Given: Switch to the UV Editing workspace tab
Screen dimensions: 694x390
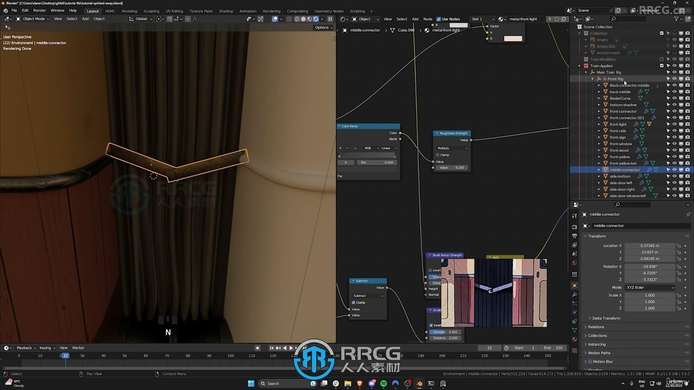Looking at the screenshot, I should tap(175, 11).
